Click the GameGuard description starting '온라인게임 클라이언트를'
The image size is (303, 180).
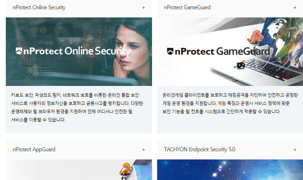coord(230,103)
